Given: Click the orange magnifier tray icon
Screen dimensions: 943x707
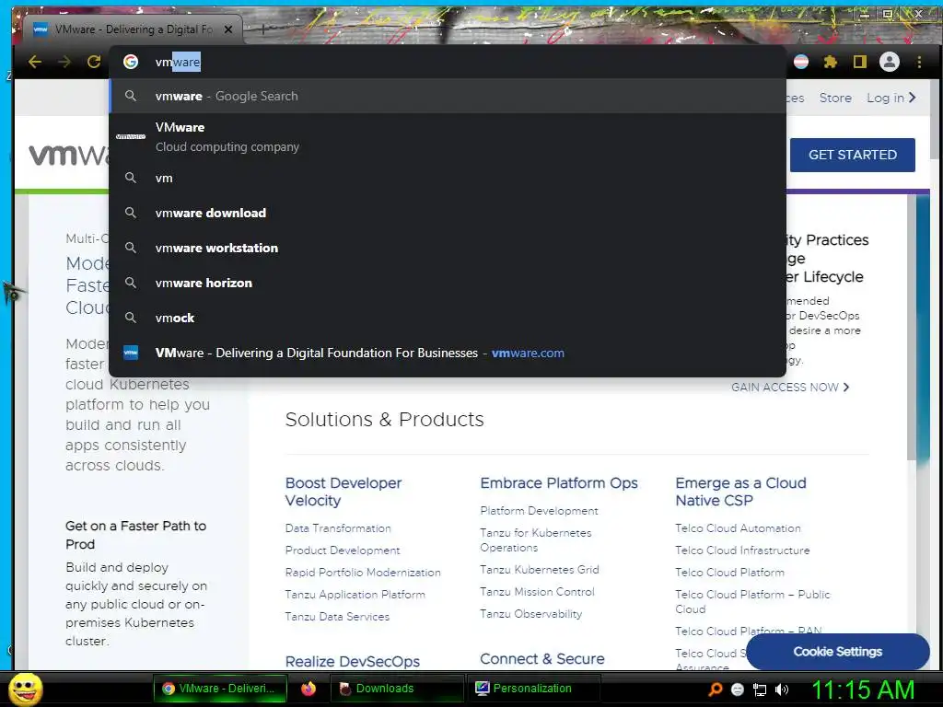Looking at the screenshot, I should [715, 690].
